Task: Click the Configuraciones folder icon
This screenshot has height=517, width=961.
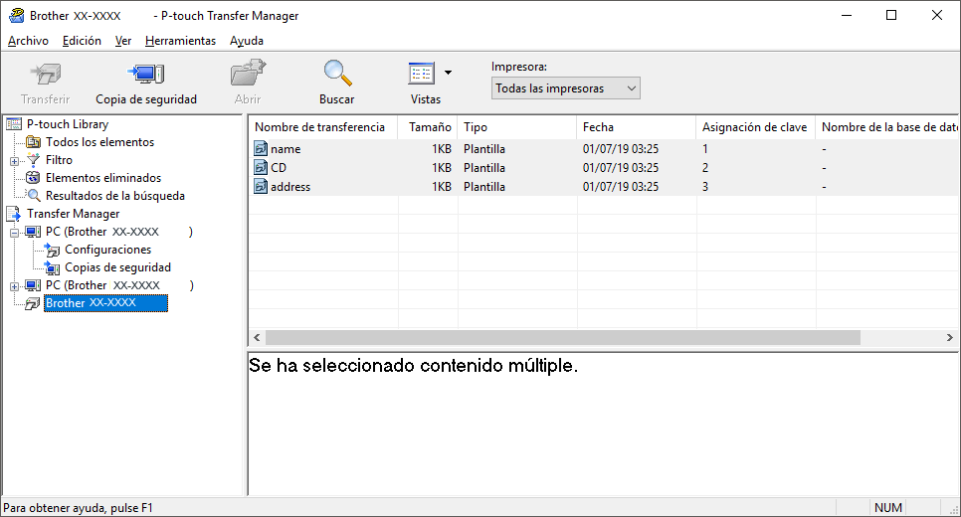Action: point(52,250)
